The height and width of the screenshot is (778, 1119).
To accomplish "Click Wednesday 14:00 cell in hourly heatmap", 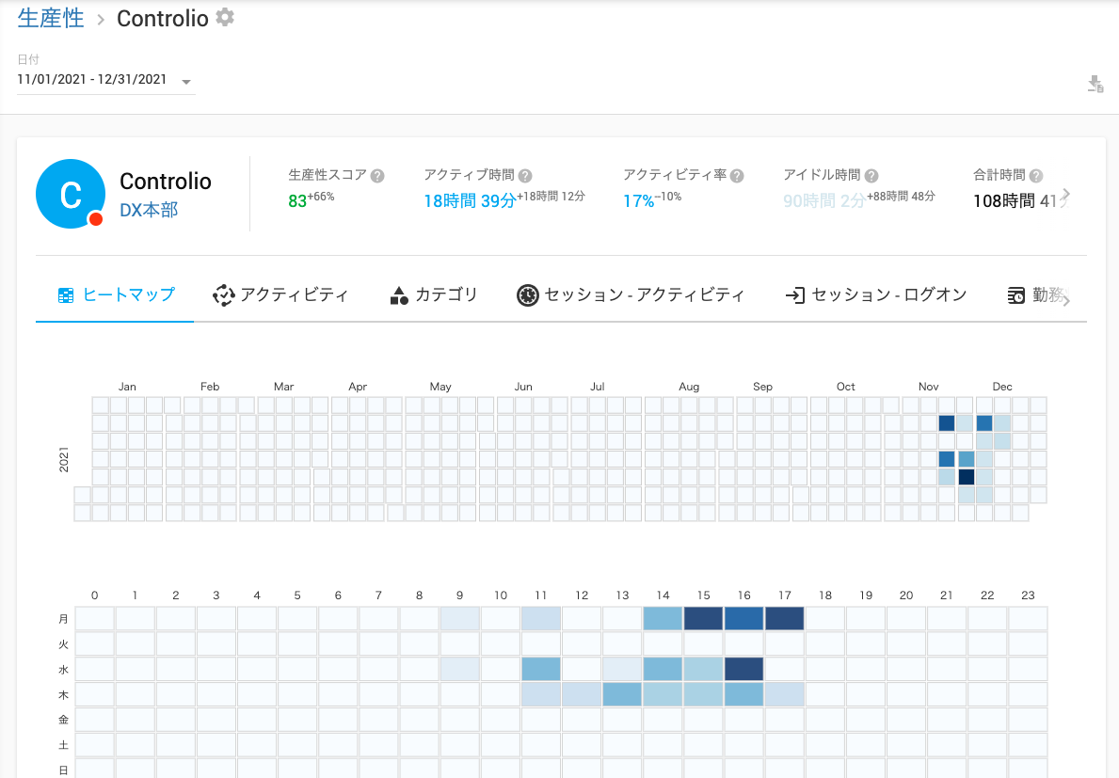I will (663, 669).
